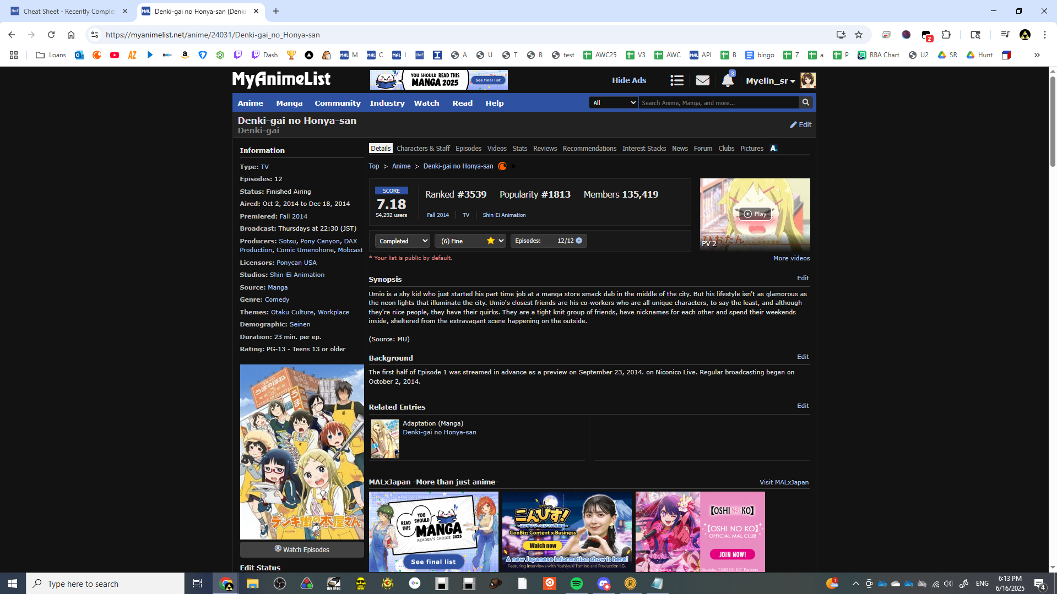Click the Fall 2014 premiered link
Viewport: 1057px width, 594px height.
pyautogui.click(x=294, y=216)
